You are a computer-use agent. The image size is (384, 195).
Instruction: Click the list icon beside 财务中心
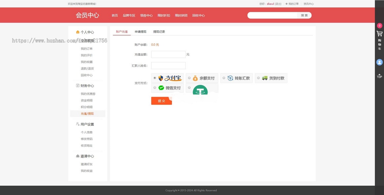77,85
